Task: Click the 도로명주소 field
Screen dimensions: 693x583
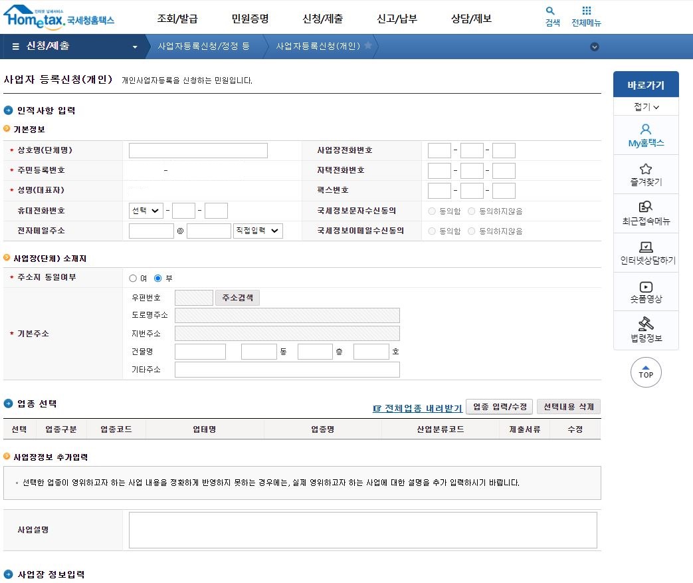Action: tap(287, 315)
